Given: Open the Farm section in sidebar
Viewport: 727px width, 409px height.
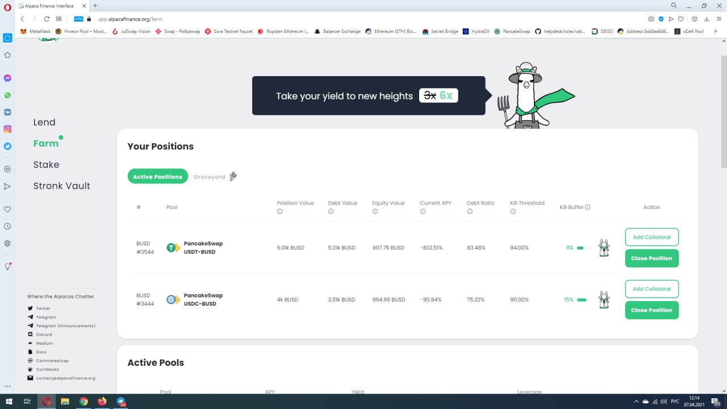Looking at the screenshot, I should (46, 143).
